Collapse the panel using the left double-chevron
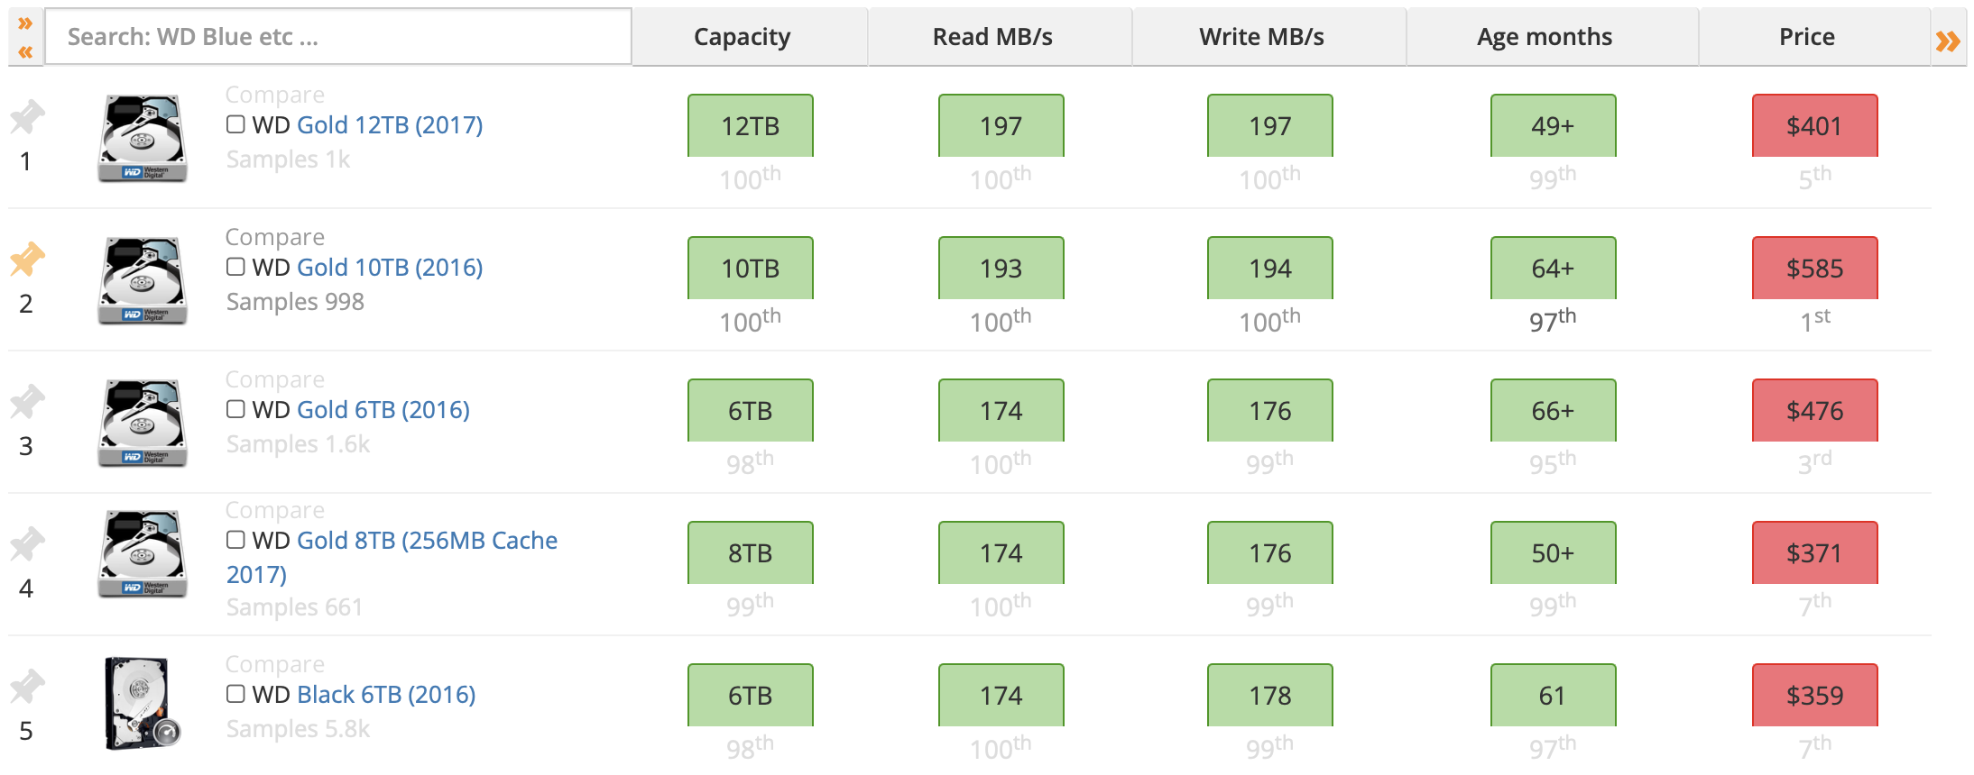Viewport: 1974px width, 775px height. [x=25, y=50]
